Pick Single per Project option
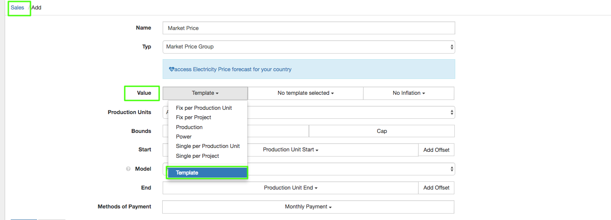 coord(197,156)
